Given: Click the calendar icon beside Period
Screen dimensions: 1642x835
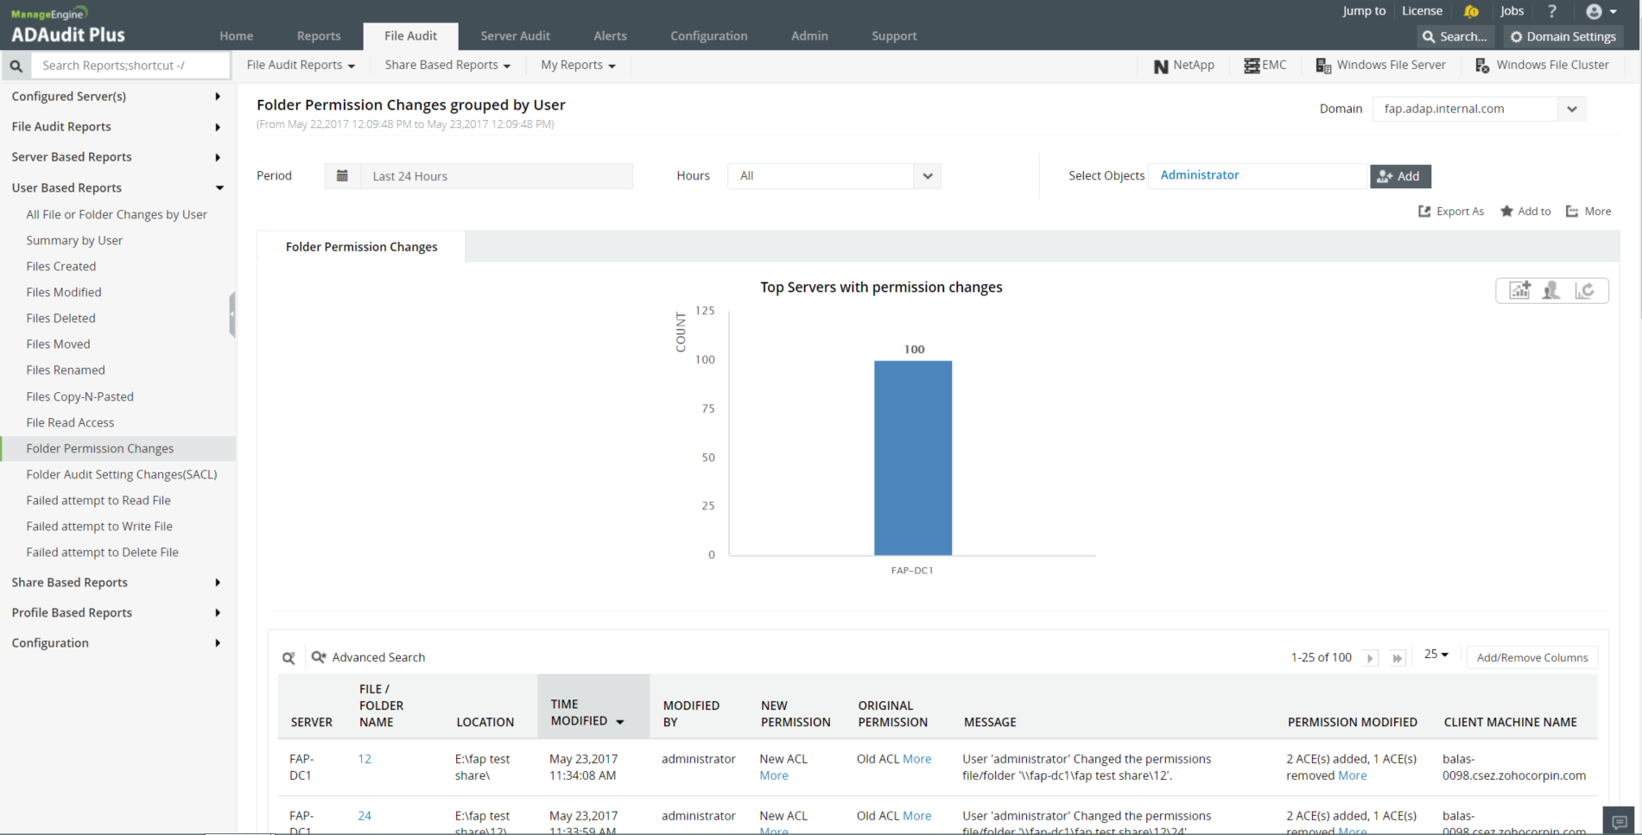Looking at the screenshot, I should pyautogui.click(x=342, y=176).
